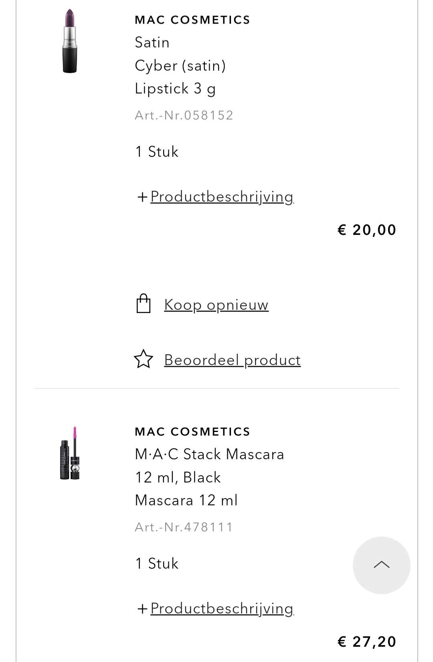Select the Cyber (satin) product name
The image size is (433, 662).
180,66
